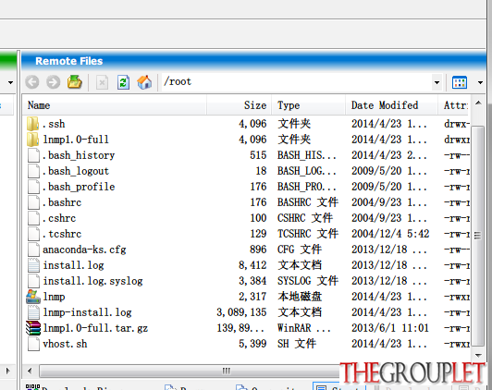
Task: Click the '.bash_profile' file name
Action: (79, 187)
